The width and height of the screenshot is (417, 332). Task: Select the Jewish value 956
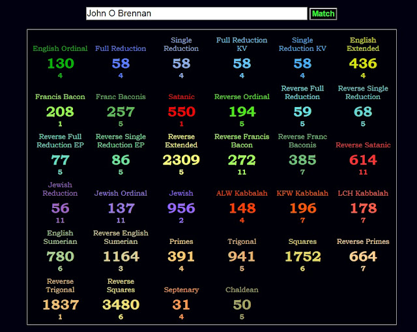pyautogui.click(x=181, y=208)
